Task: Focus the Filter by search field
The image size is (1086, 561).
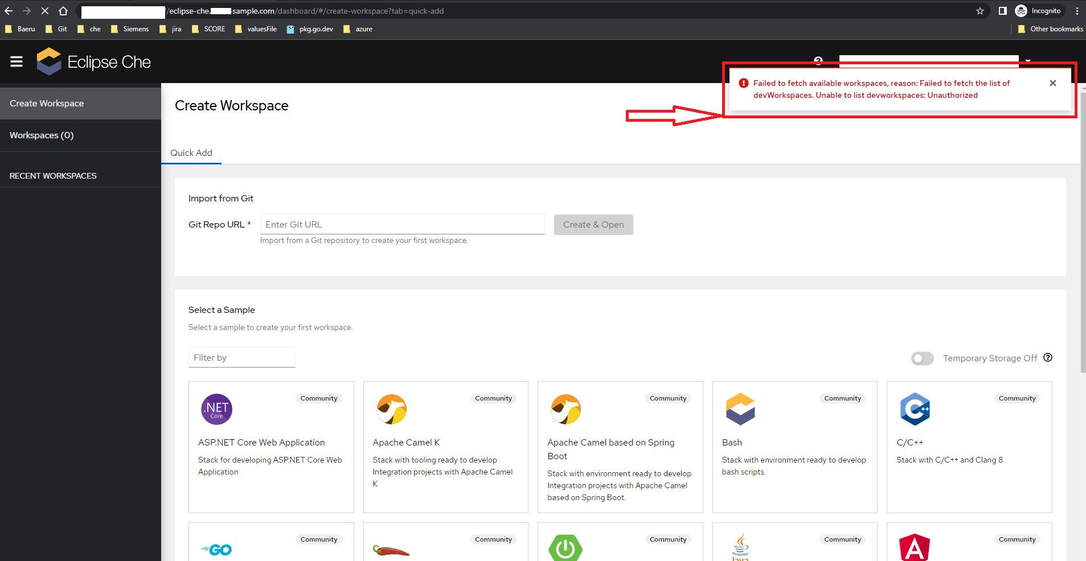Action: pos(241,357)
